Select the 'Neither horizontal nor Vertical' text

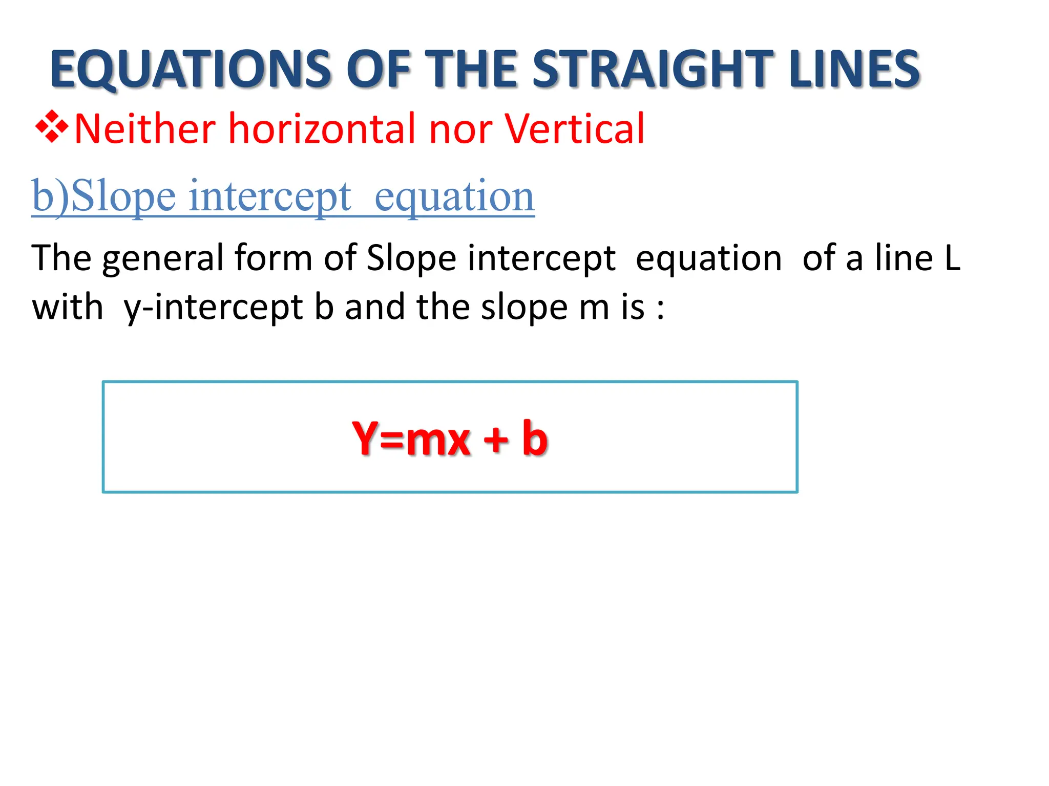(x=359, y=128)
